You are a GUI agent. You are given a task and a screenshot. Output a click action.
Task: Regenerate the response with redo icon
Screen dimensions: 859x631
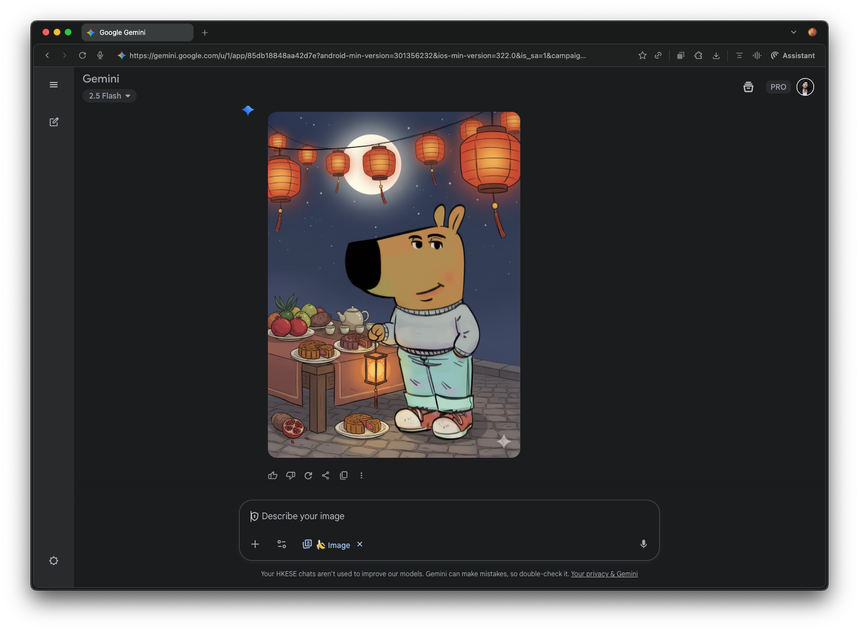tap(308, 475)
